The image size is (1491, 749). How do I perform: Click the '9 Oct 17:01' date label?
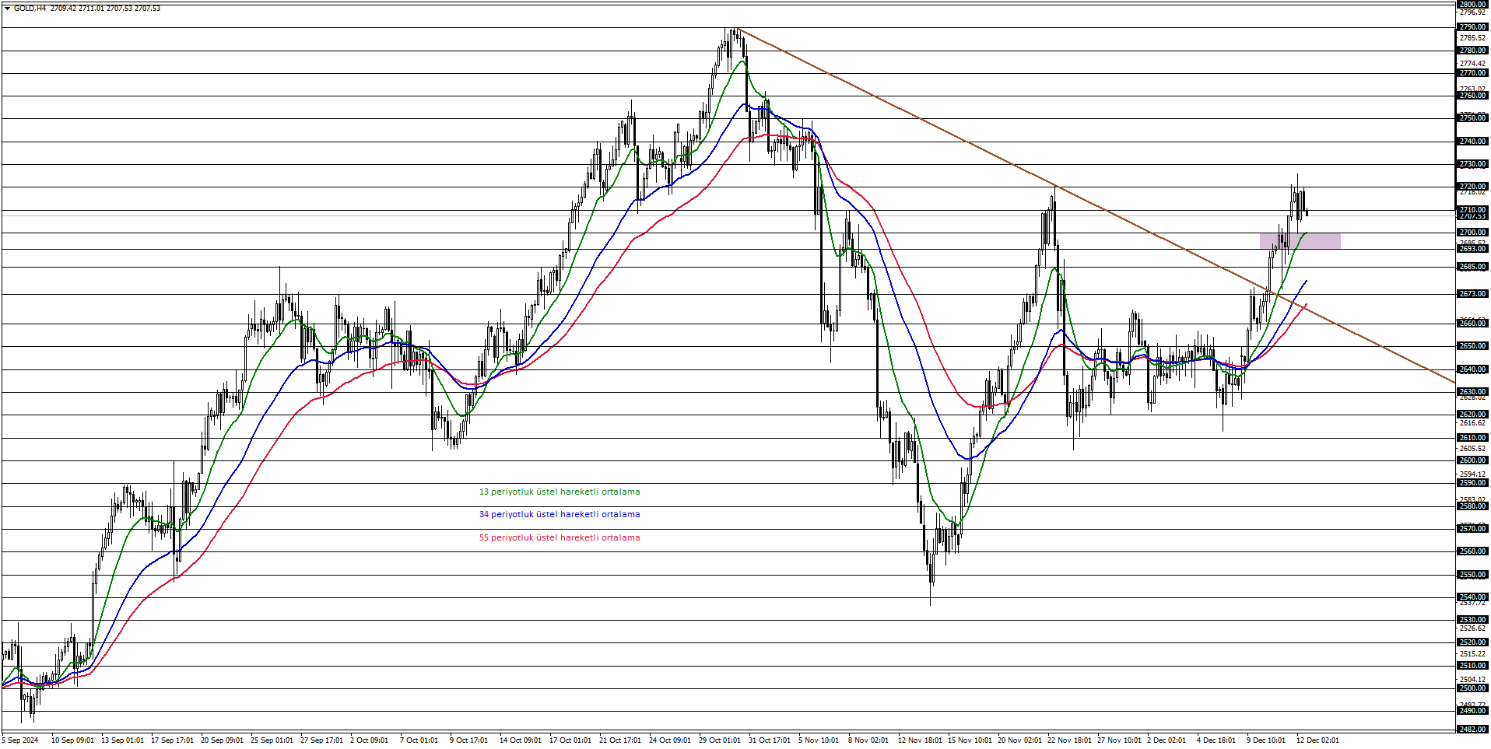tap(468, 740)
